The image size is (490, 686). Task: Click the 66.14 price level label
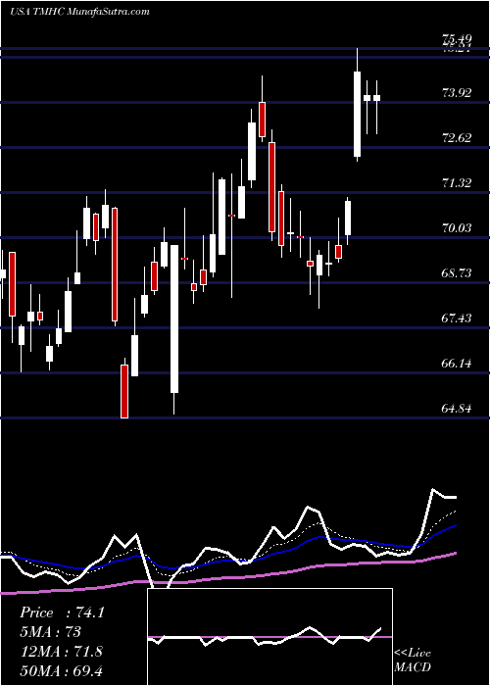tap(458, 364)
